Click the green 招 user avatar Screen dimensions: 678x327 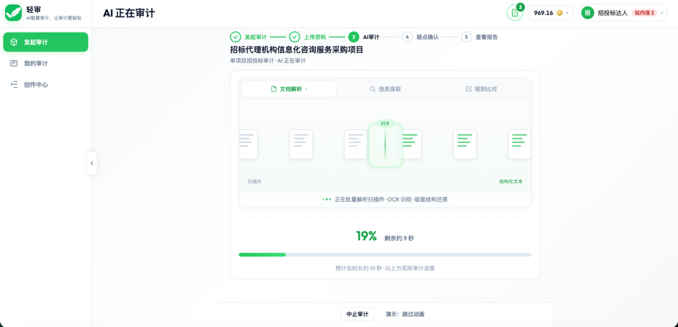(588, 13)
